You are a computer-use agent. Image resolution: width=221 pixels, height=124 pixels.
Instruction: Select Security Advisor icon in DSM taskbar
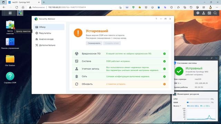pos(20,13)
